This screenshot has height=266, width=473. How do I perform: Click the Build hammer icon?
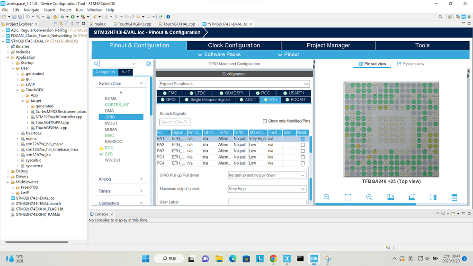pyautogui.click(x=38, y=17)
